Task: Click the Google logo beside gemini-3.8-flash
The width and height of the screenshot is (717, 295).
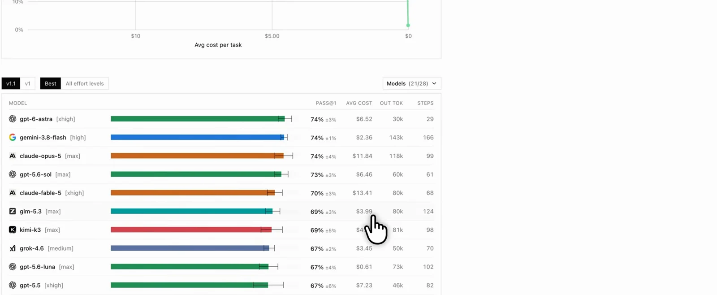Action: point(13,137)
